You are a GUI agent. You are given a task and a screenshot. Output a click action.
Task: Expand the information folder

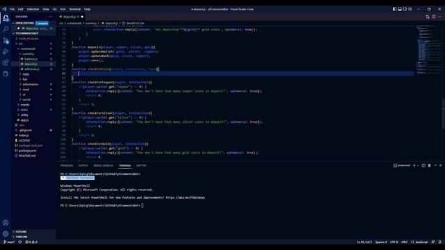(30, 85)
